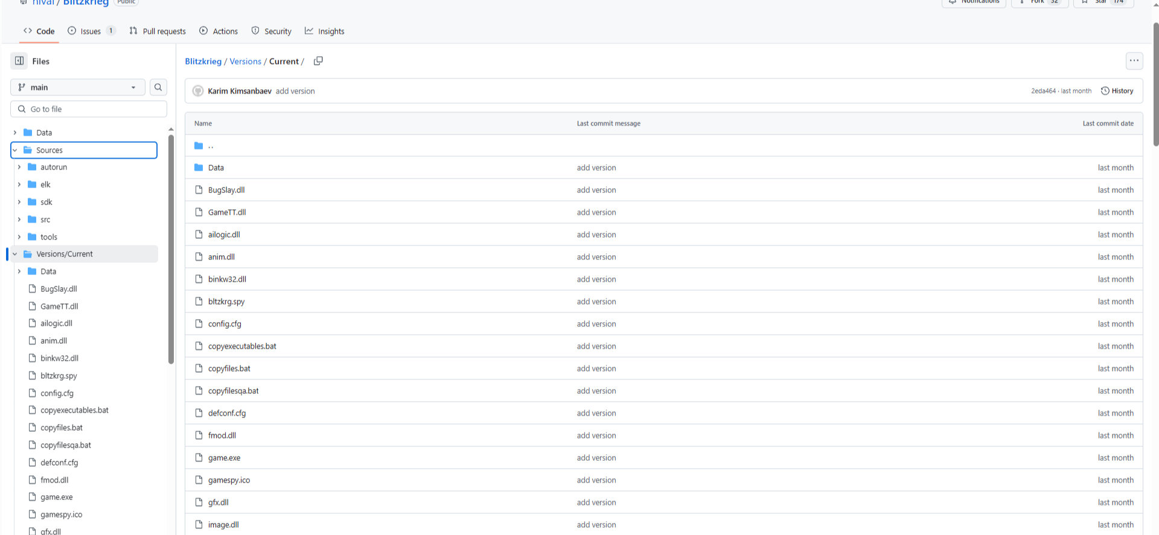Open the Actions tab
Image resolution: width=1159 pixels, height=535 pixels.
pos(219,31)
